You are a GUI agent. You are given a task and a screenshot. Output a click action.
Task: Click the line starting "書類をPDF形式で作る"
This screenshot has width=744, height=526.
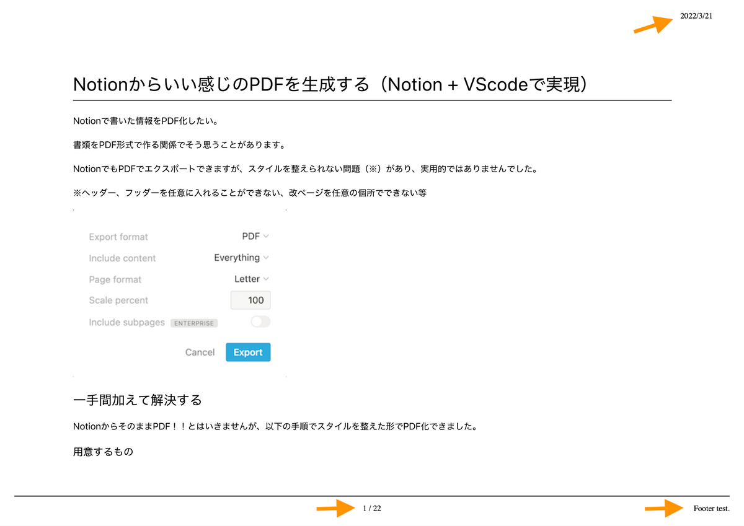click(179, 145)
